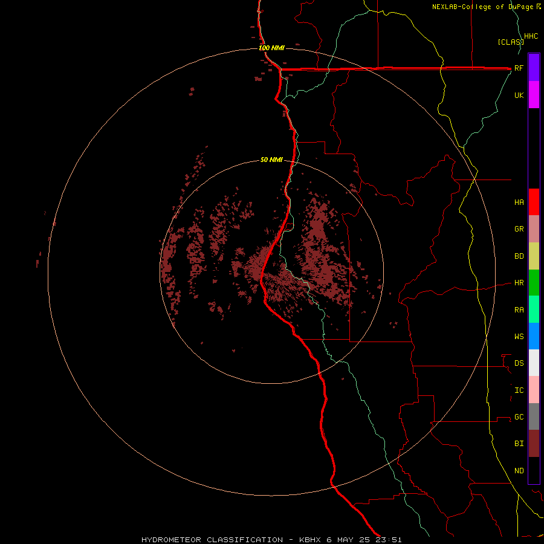
Task: Click the green HR legend swatch
Action: pos(534,283)
